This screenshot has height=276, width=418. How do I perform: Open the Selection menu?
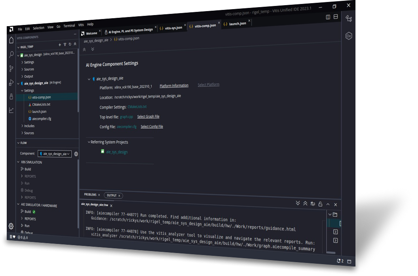pyautogui.click(x=39, y=28)
